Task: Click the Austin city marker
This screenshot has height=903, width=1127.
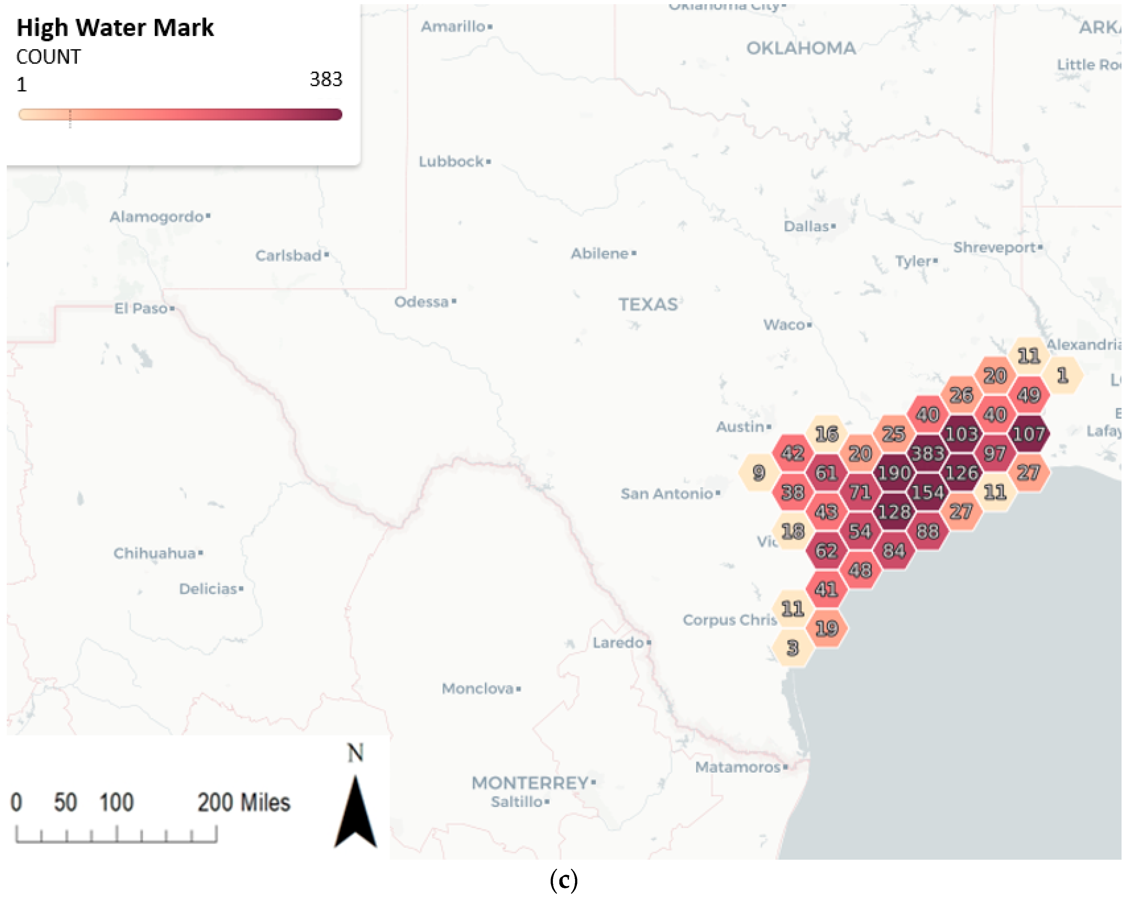Action: (x=769, y=427)
